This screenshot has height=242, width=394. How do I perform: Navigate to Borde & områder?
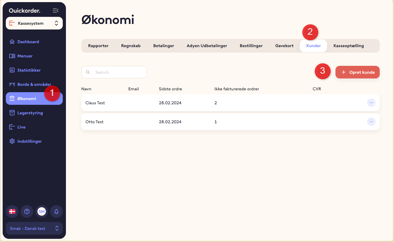click(x=34, y=84)
